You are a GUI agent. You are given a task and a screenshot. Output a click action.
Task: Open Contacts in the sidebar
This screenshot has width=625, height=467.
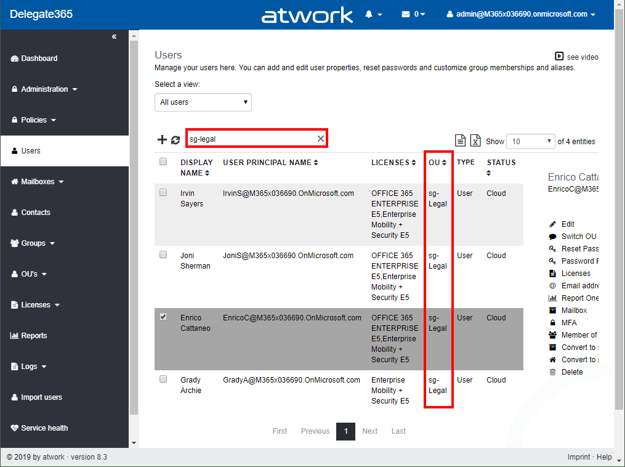[65, 213]
